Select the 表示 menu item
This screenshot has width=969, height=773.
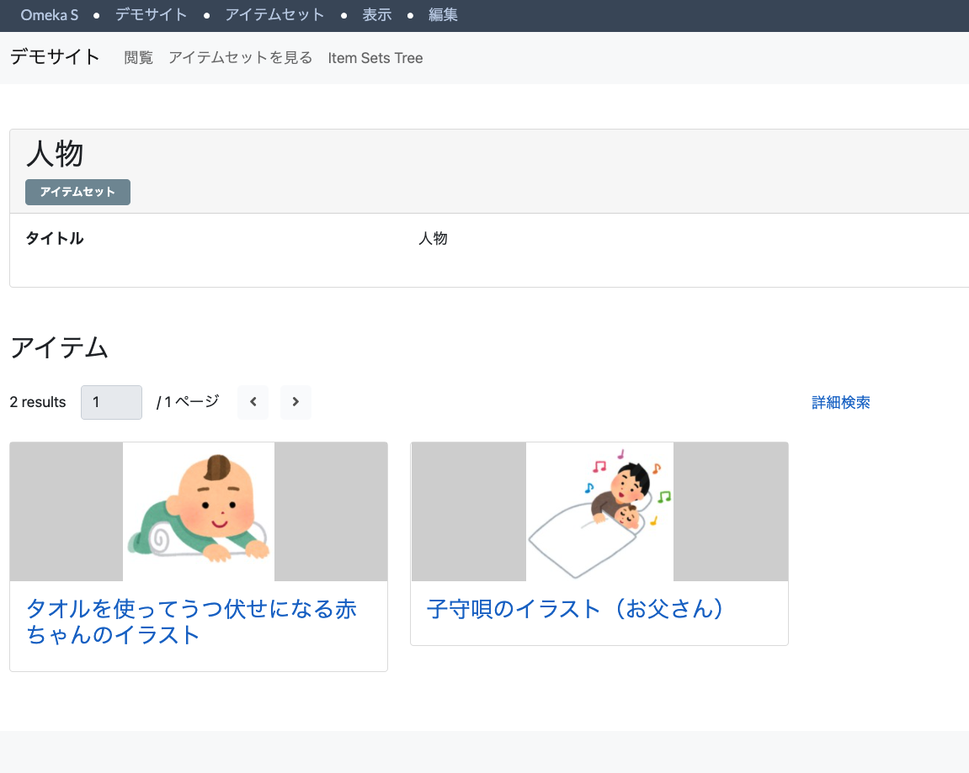tap(377, 14)
